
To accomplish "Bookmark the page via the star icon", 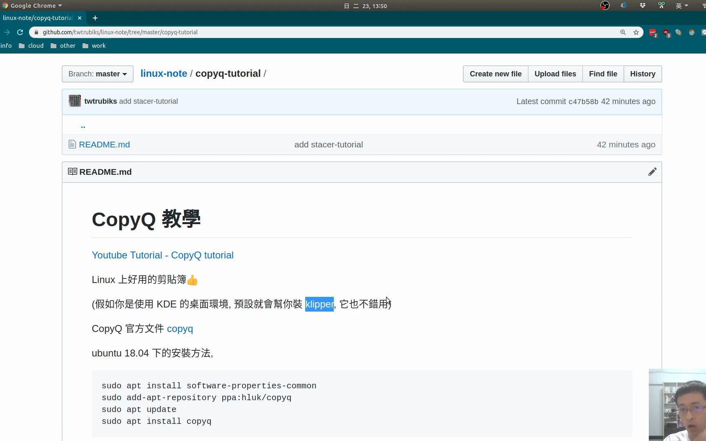I will tap(636, 32).
